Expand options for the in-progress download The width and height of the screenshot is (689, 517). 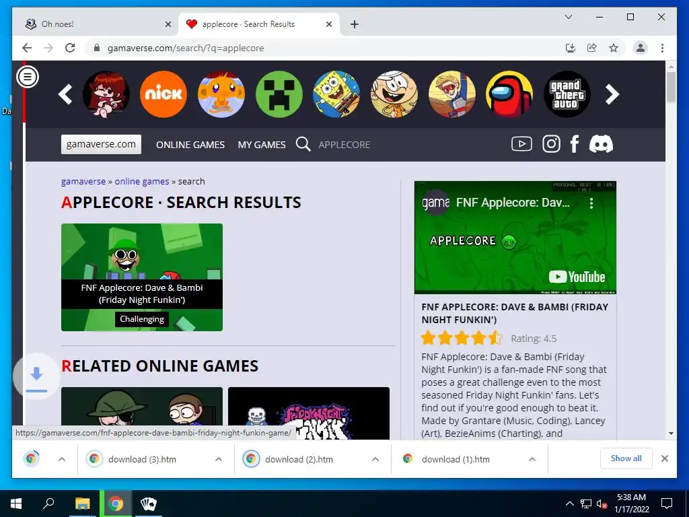(x=62, y=459)
